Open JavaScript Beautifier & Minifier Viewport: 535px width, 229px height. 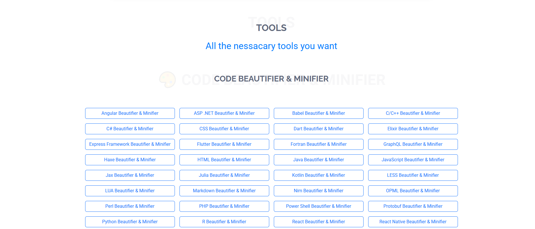[x=413, y=160]
